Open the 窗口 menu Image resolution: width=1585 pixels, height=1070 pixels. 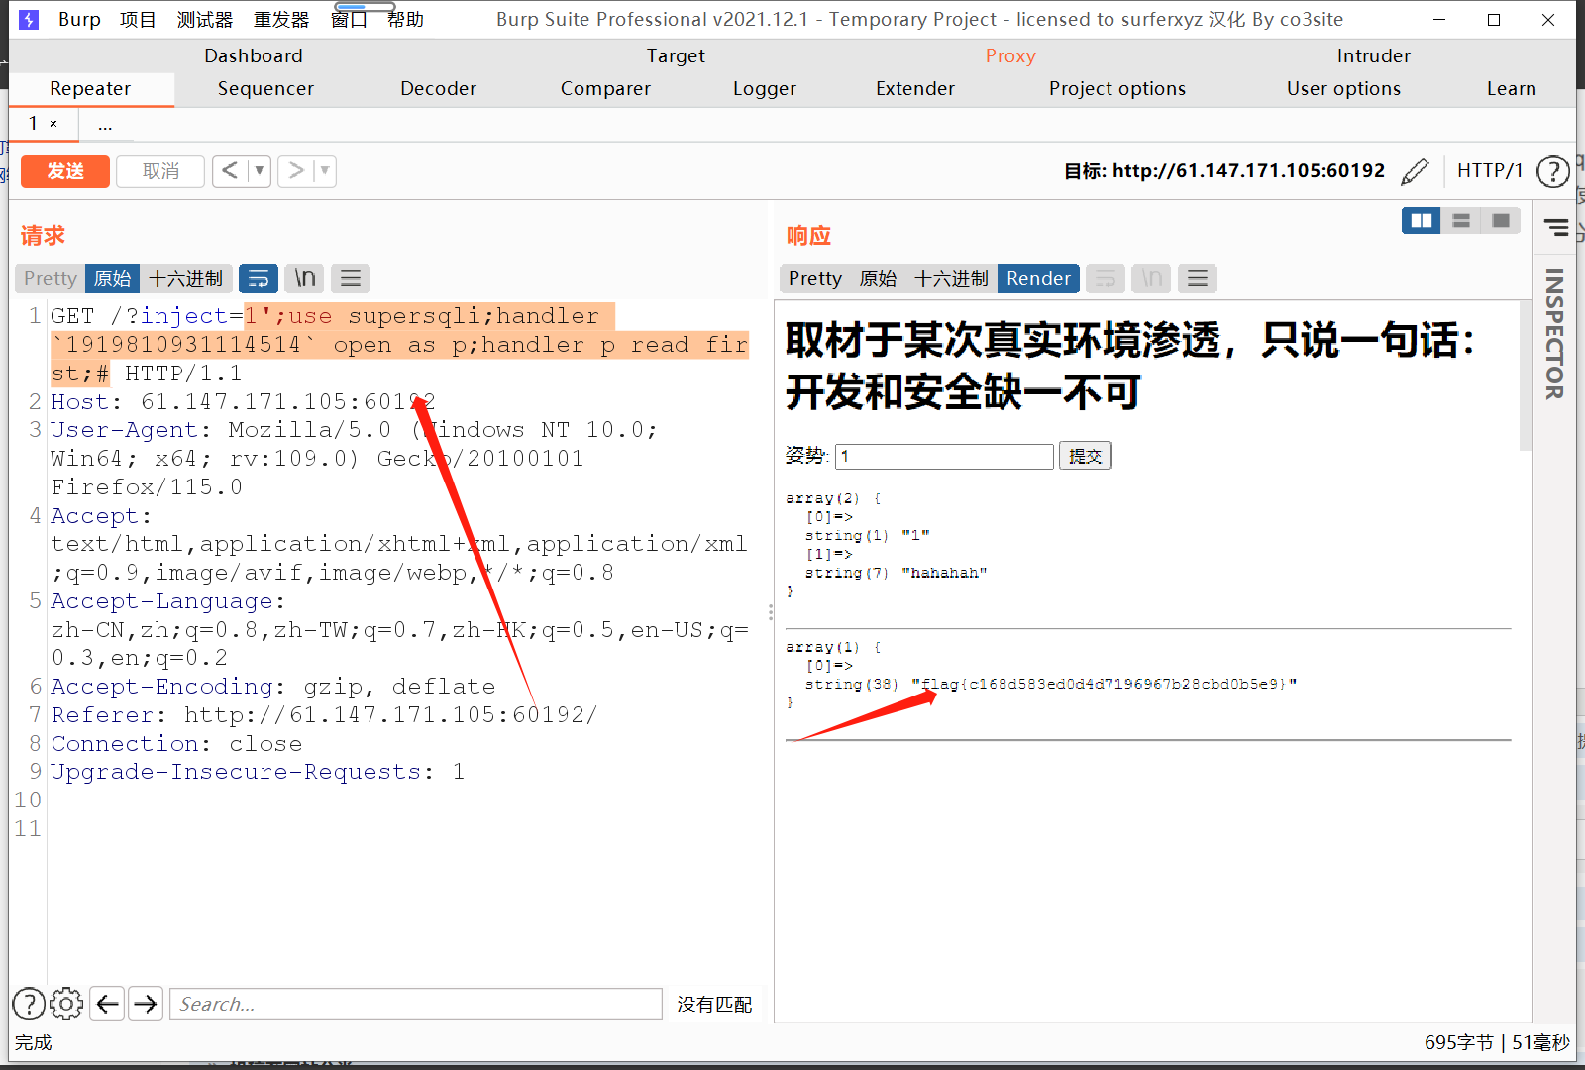(349, 20)
